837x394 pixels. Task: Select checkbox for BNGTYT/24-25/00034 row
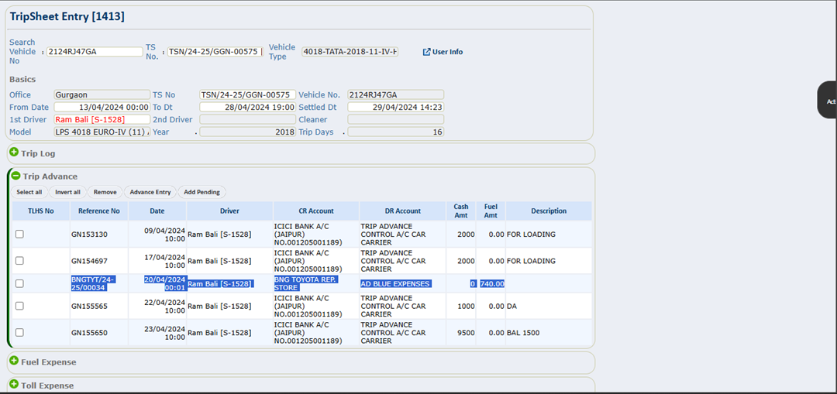click(x=19, y=284)
